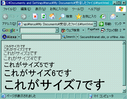Expand the Forward button history dropdown

[x=29, y=16]
